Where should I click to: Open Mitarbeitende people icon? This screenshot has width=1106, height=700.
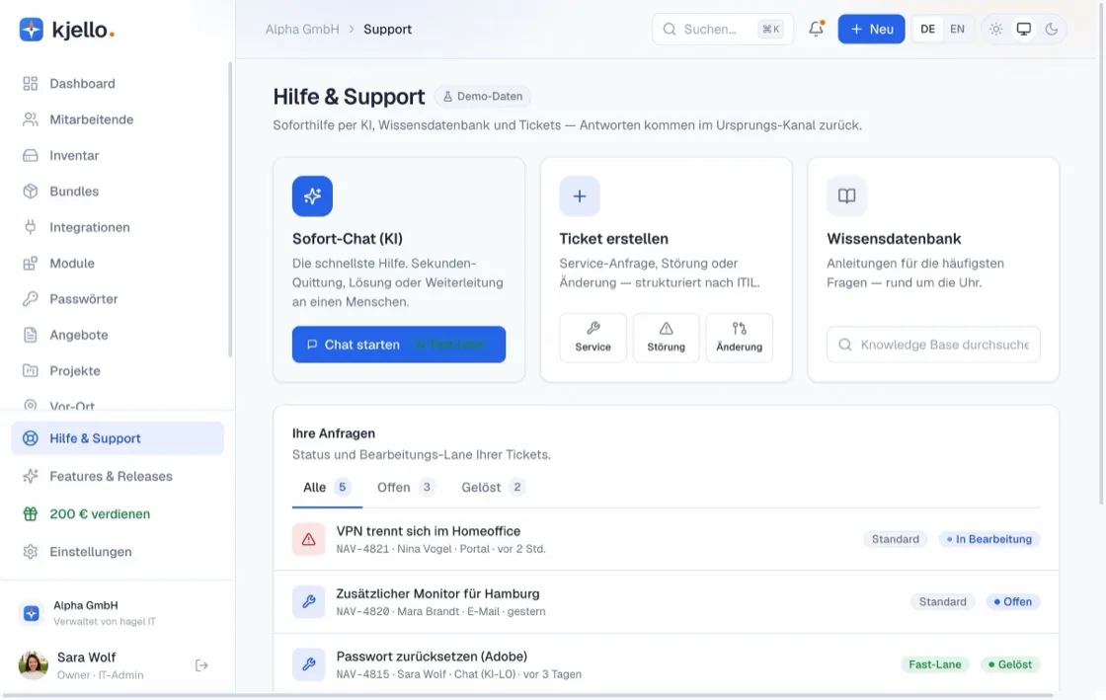tap(31, 119)
